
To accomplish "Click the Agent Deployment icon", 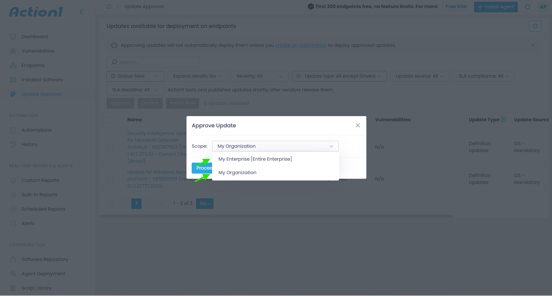I will pyautogui.click(x=13, y=274).
